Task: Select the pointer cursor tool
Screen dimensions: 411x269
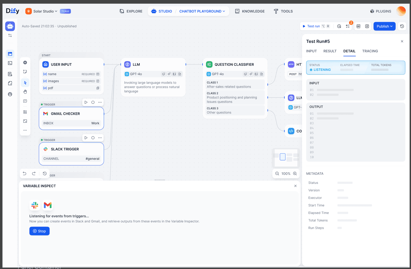Action: (x=25, y=83)
